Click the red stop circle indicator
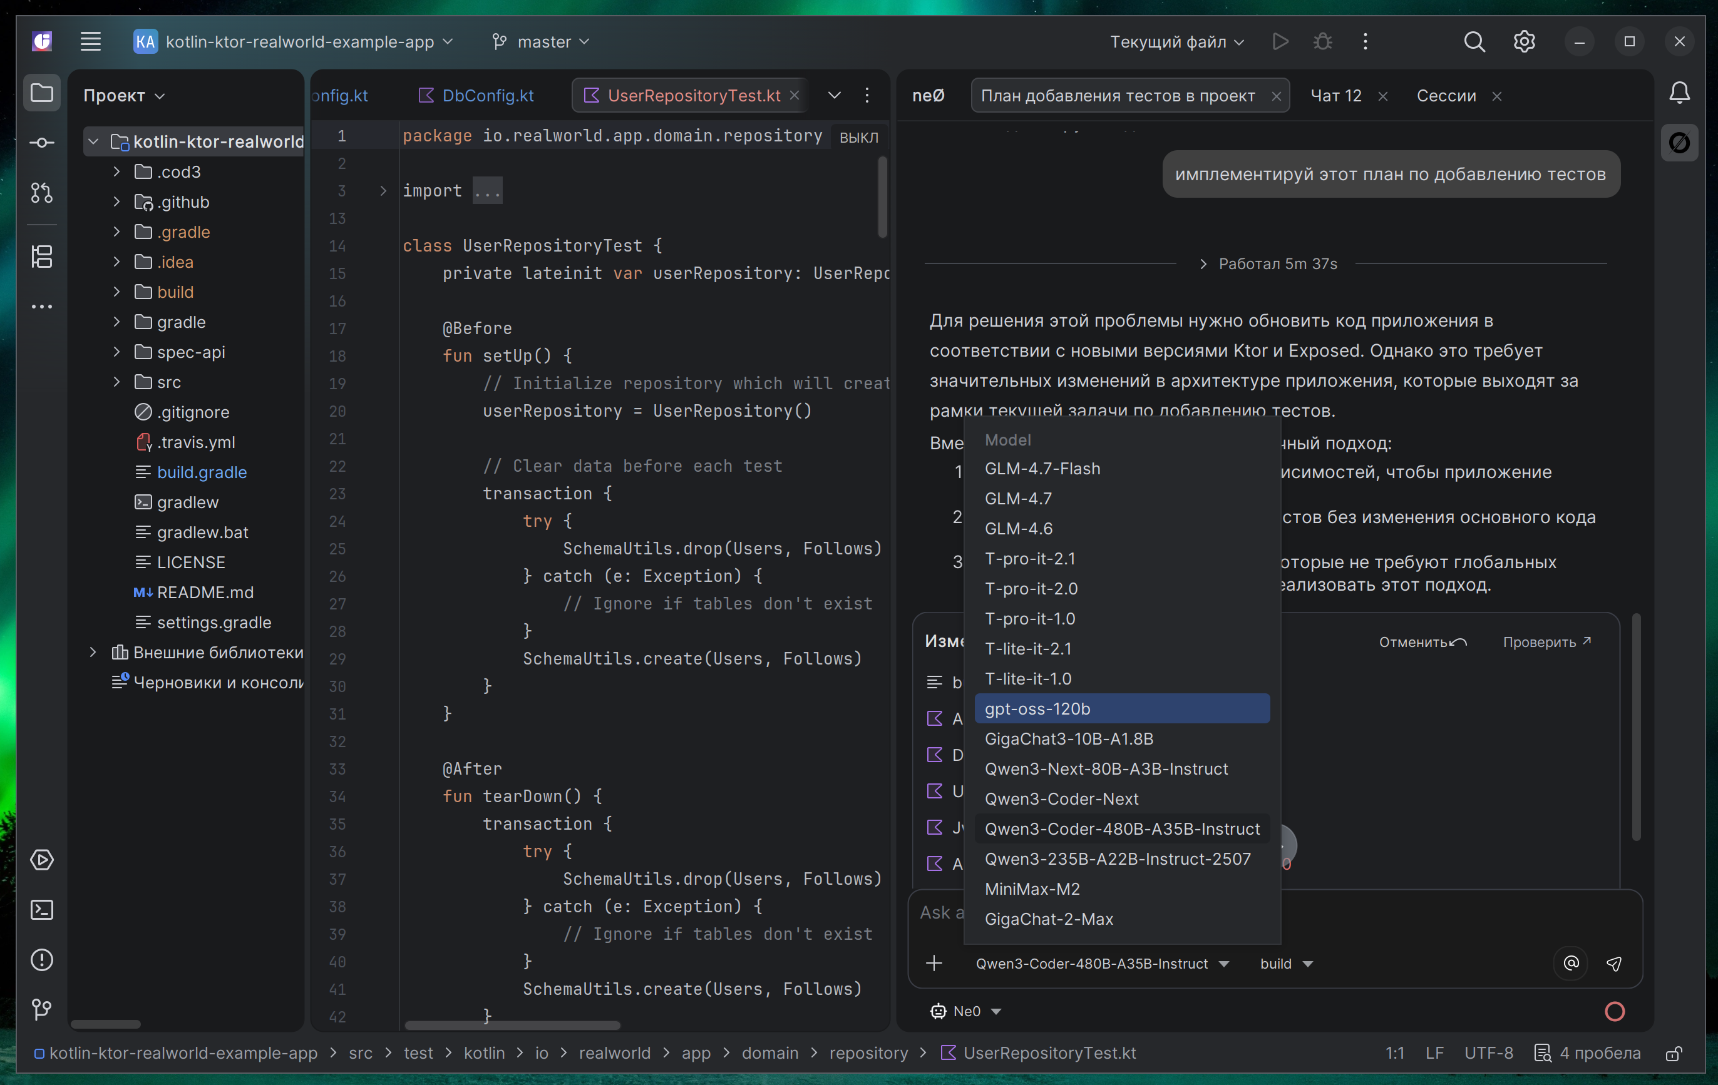 (x=1614, y=1011)
